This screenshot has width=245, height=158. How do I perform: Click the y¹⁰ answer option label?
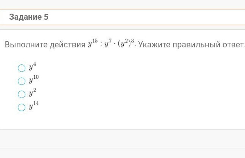34,80
